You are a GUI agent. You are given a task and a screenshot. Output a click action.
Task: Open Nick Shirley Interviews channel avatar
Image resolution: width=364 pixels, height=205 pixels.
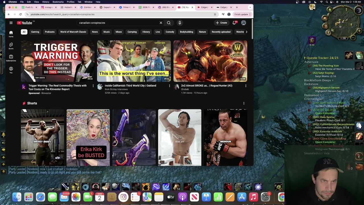100,87
